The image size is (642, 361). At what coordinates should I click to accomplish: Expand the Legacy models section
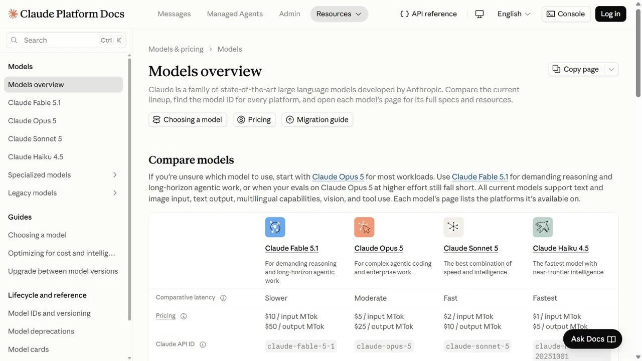115,193
